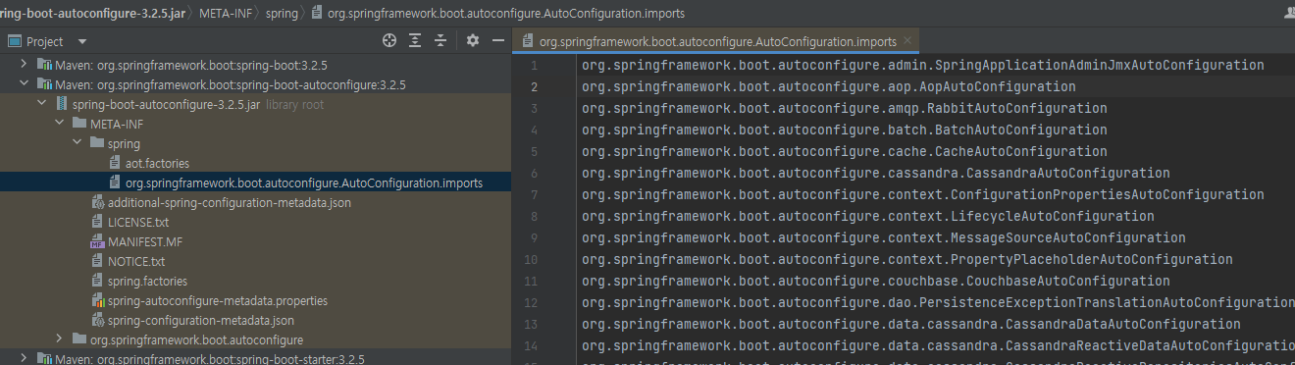This screenshot has width=1295, height=365.
Task: Click the Project panel title label
Action: click(45, 42)
